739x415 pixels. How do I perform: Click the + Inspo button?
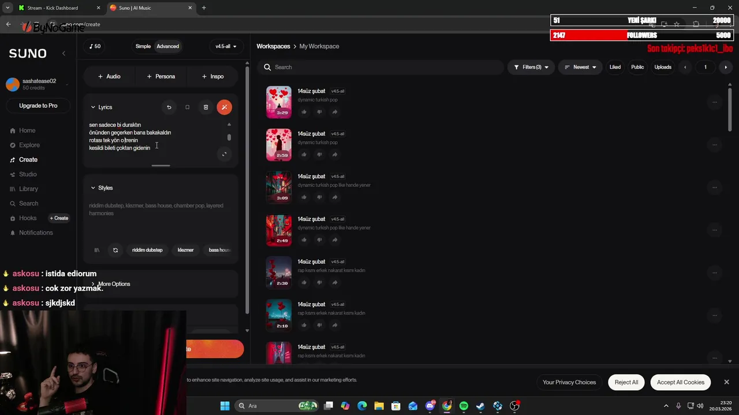[x=212, y=76]
